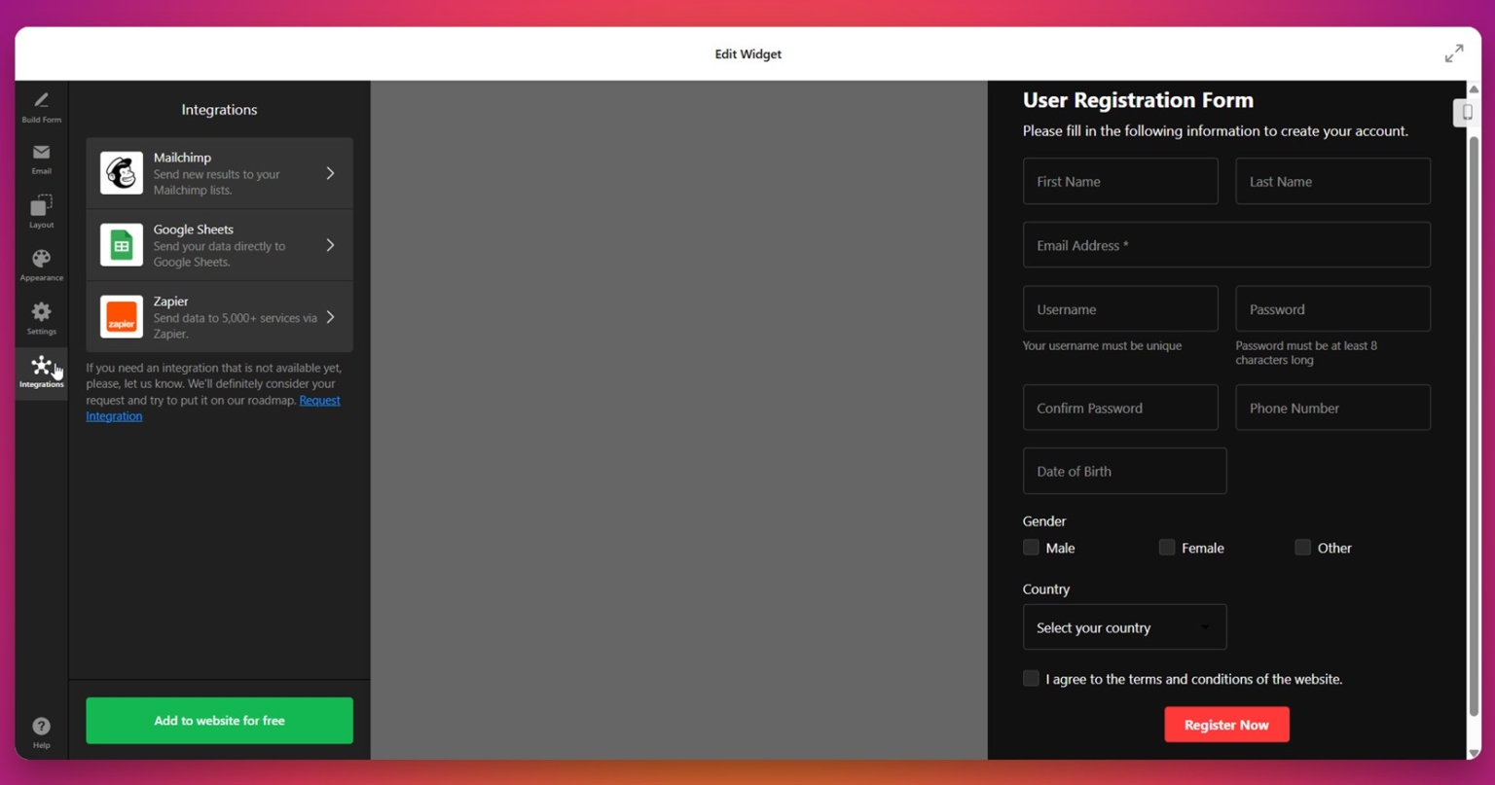Click the Register Now button

pyautogui.click(x=1226, y=724)
